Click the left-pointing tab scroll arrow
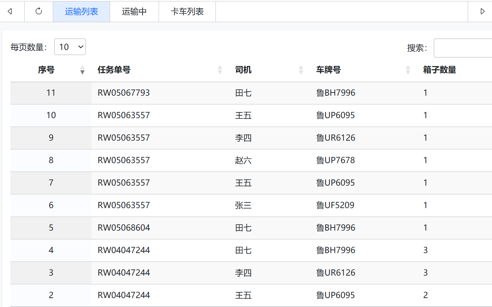This screenshot has width=492, height=307. (10, 11)
